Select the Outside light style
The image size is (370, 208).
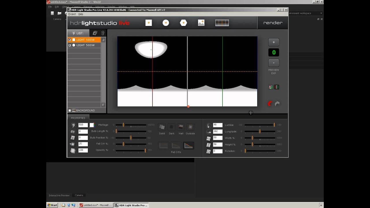point(190,127)
